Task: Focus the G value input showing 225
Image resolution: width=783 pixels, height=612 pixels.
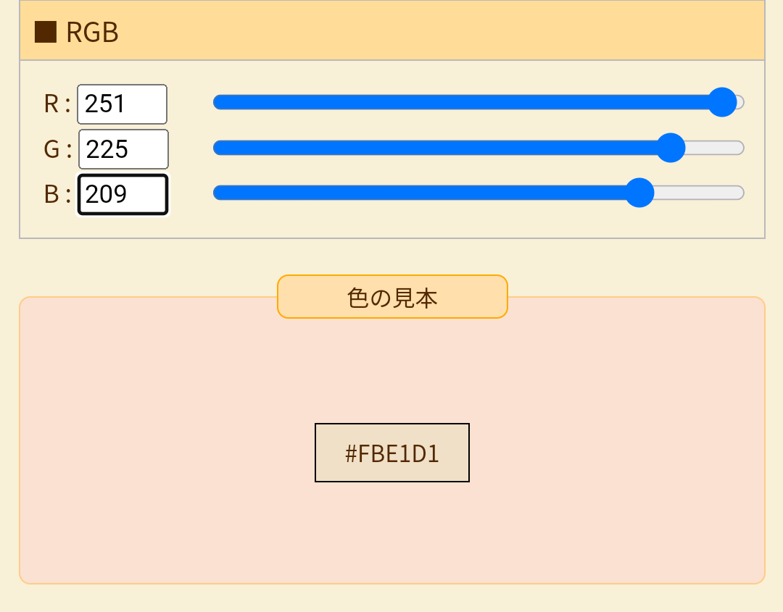Action: (x=123, y=149)
